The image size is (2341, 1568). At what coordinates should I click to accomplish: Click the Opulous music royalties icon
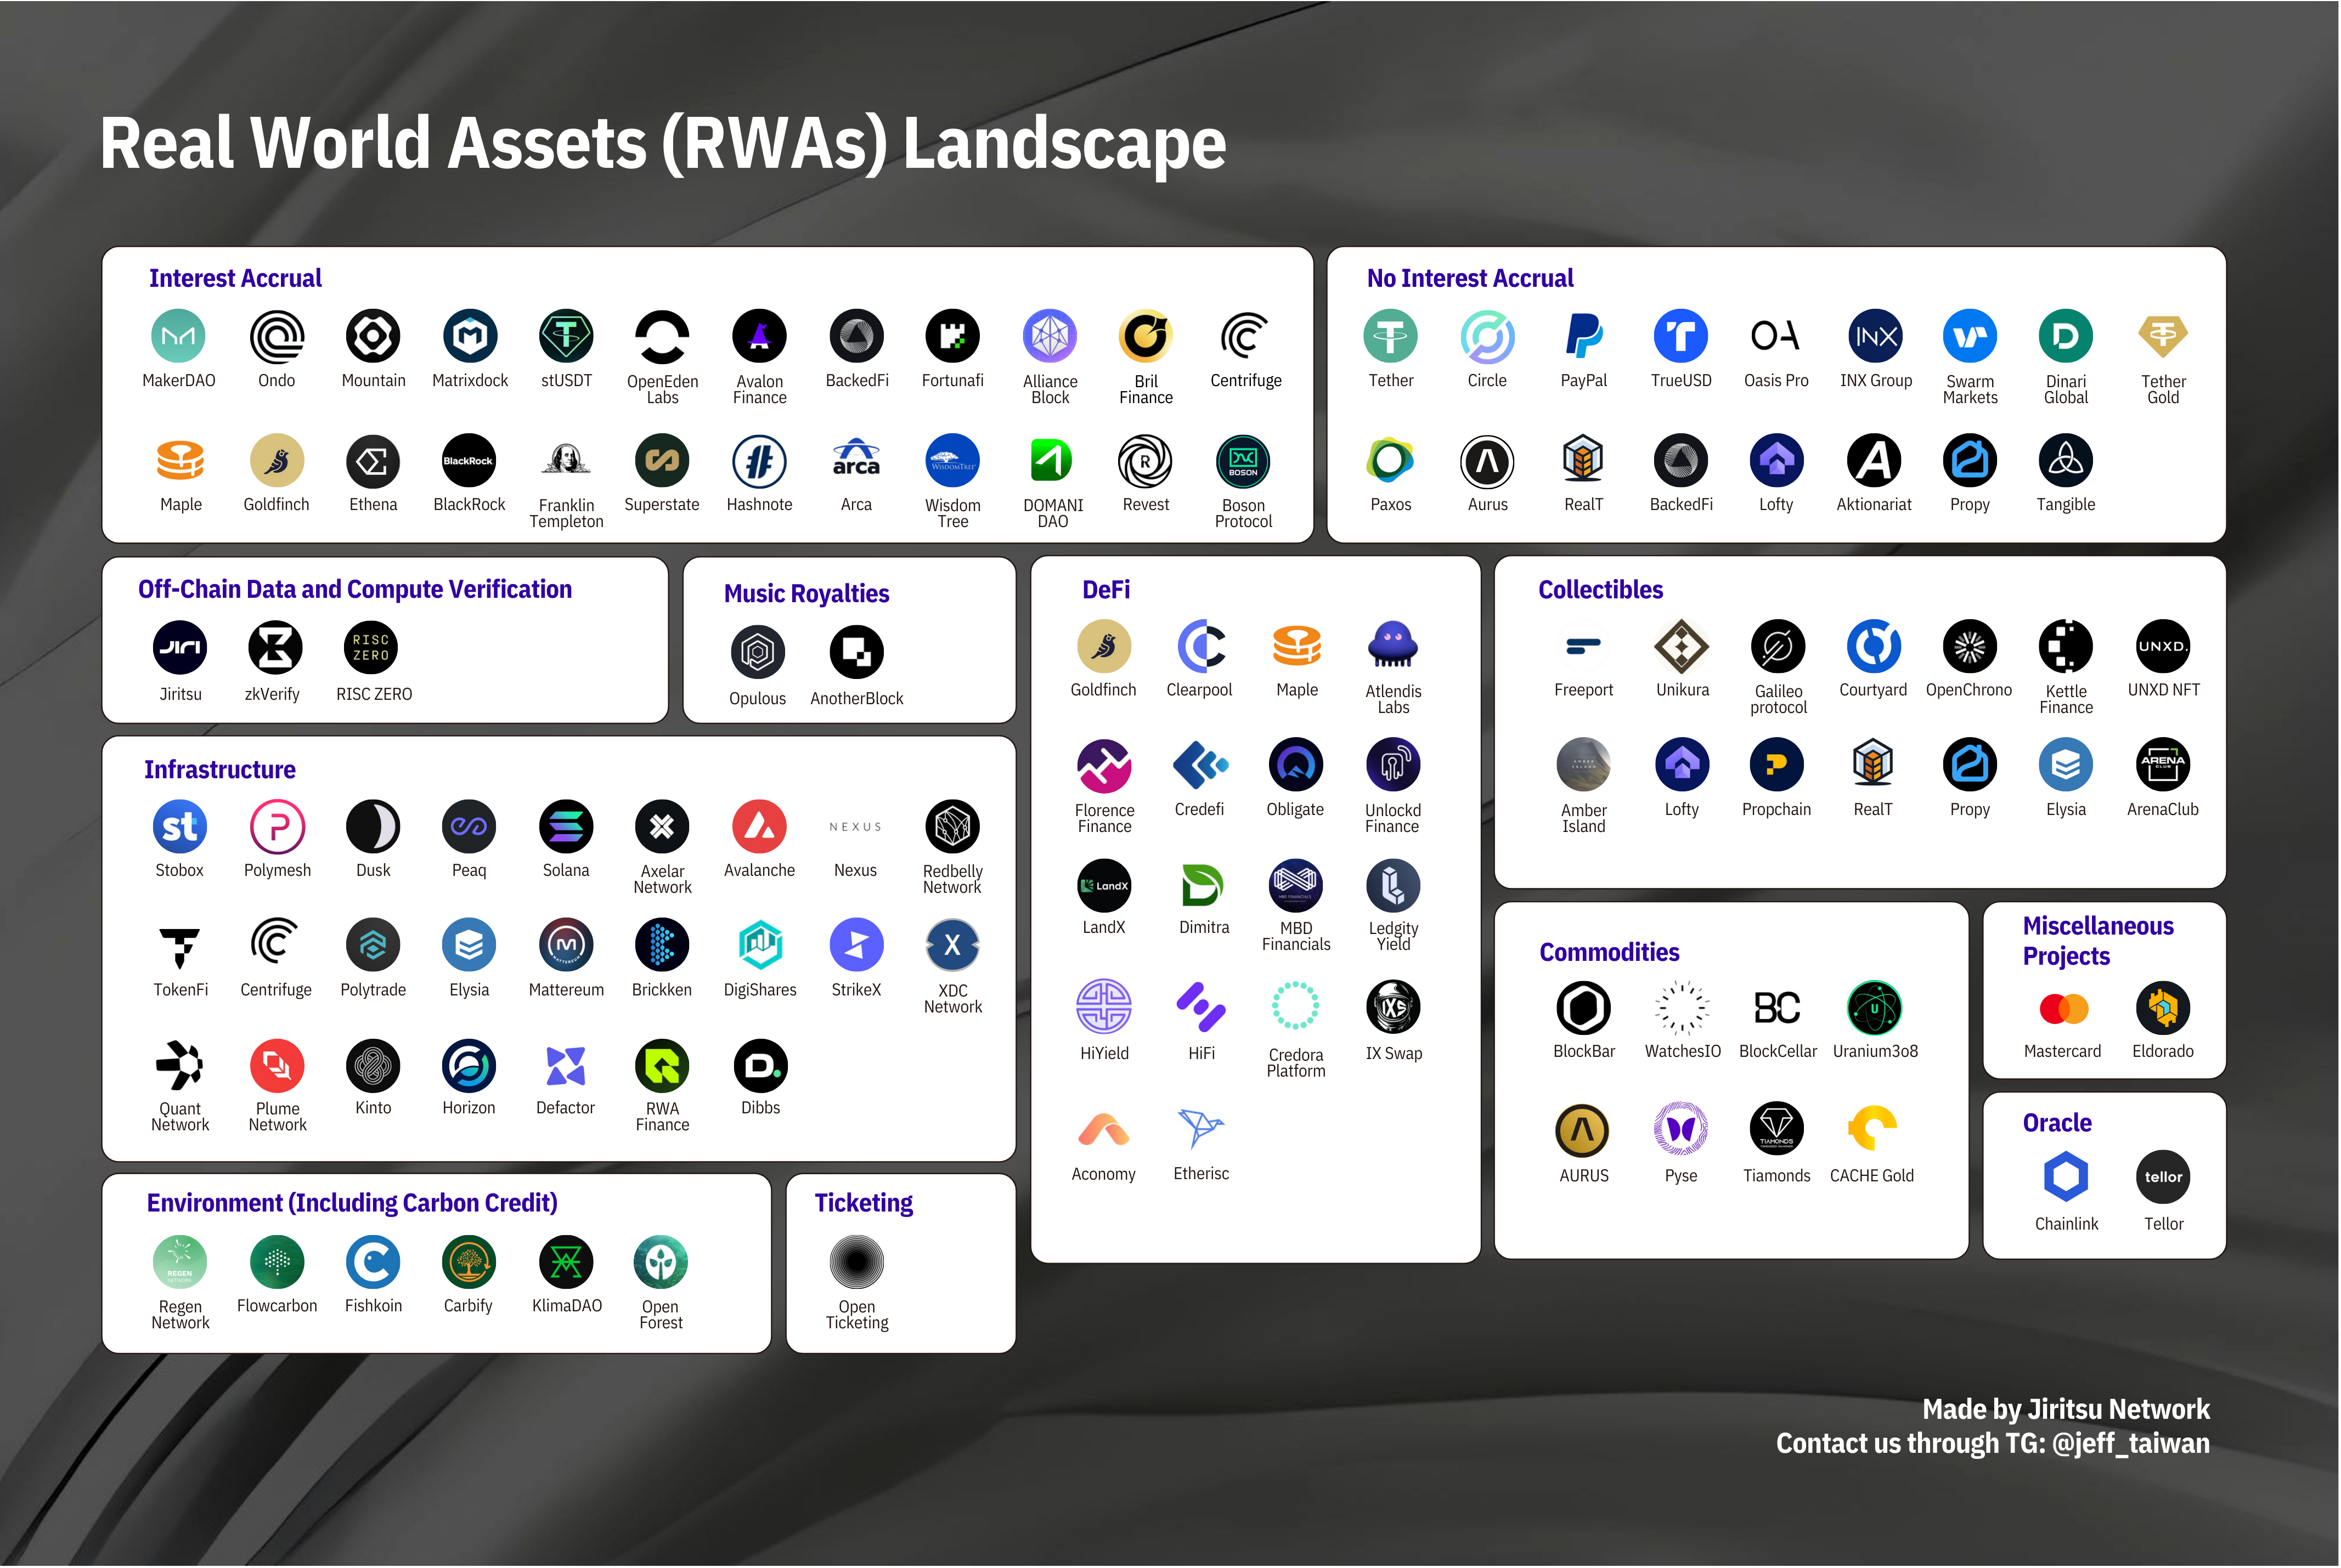pos(757,652)
